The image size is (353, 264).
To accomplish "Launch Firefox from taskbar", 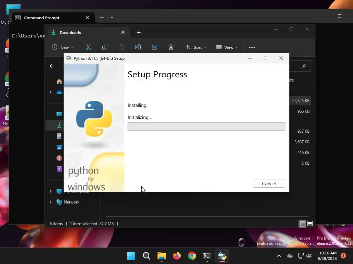I will click(177, 256).
